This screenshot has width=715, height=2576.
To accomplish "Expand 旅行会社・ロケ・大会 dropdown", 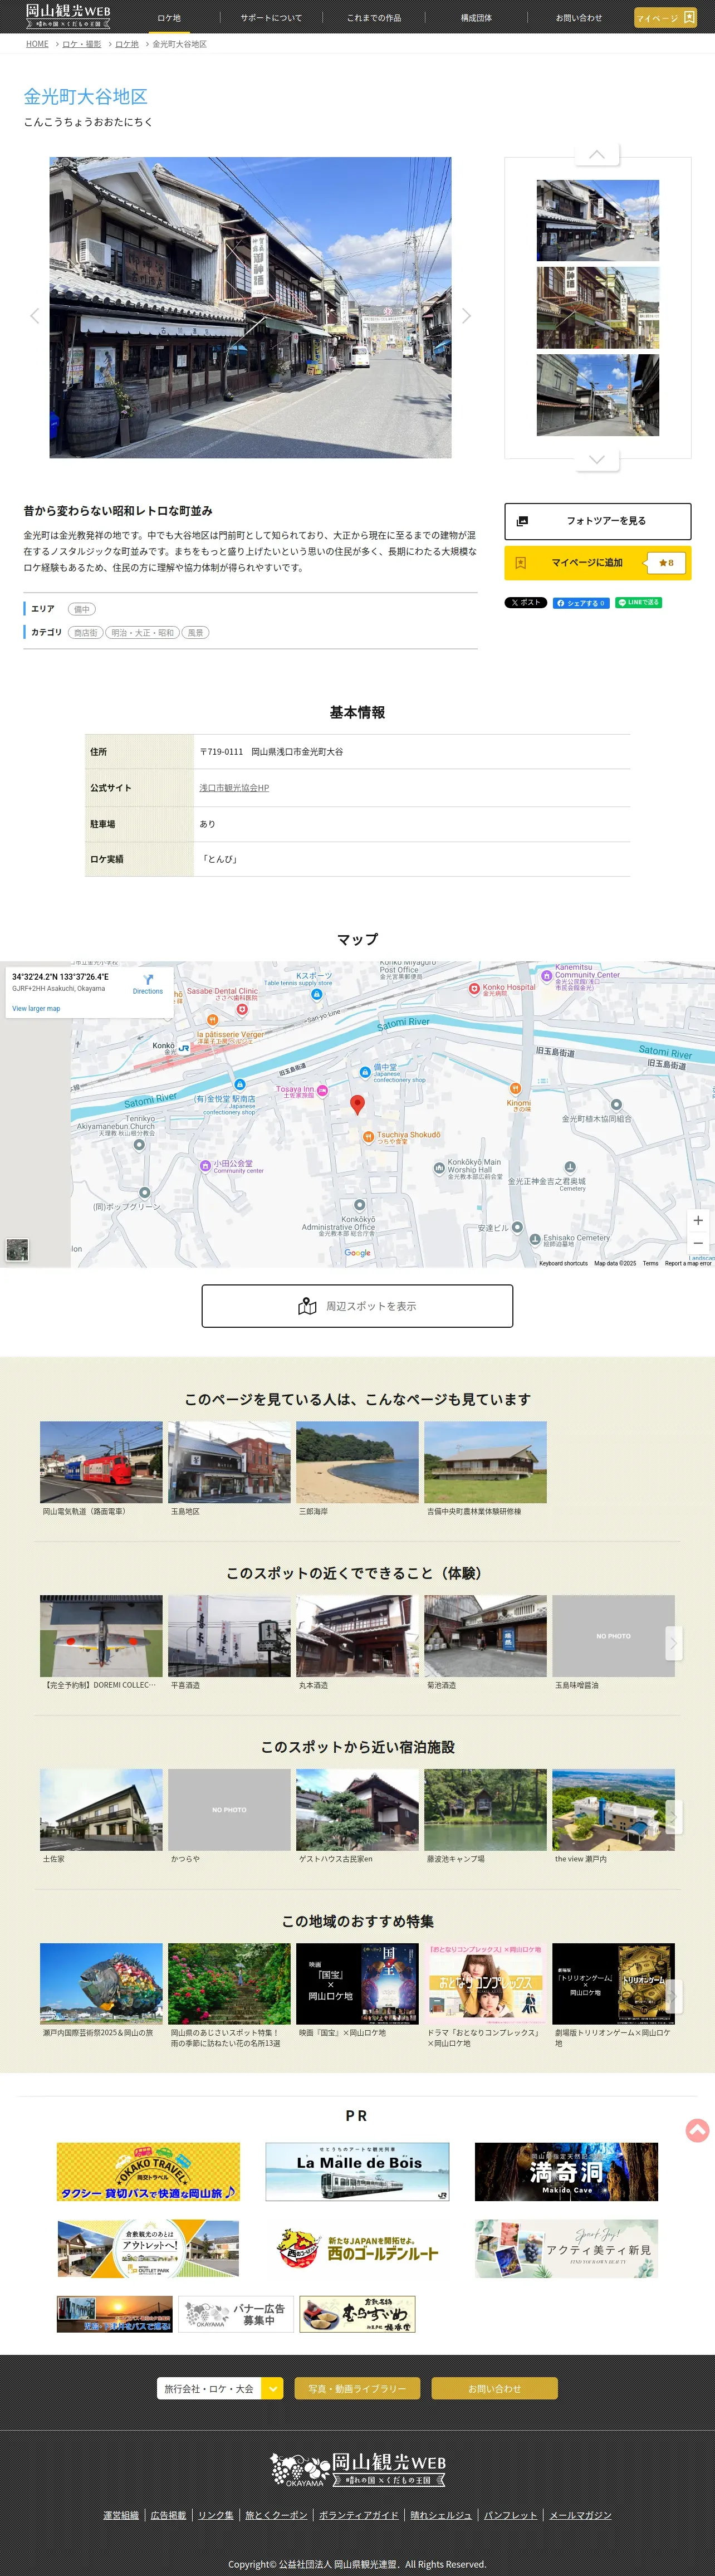I will (220, 2388).
